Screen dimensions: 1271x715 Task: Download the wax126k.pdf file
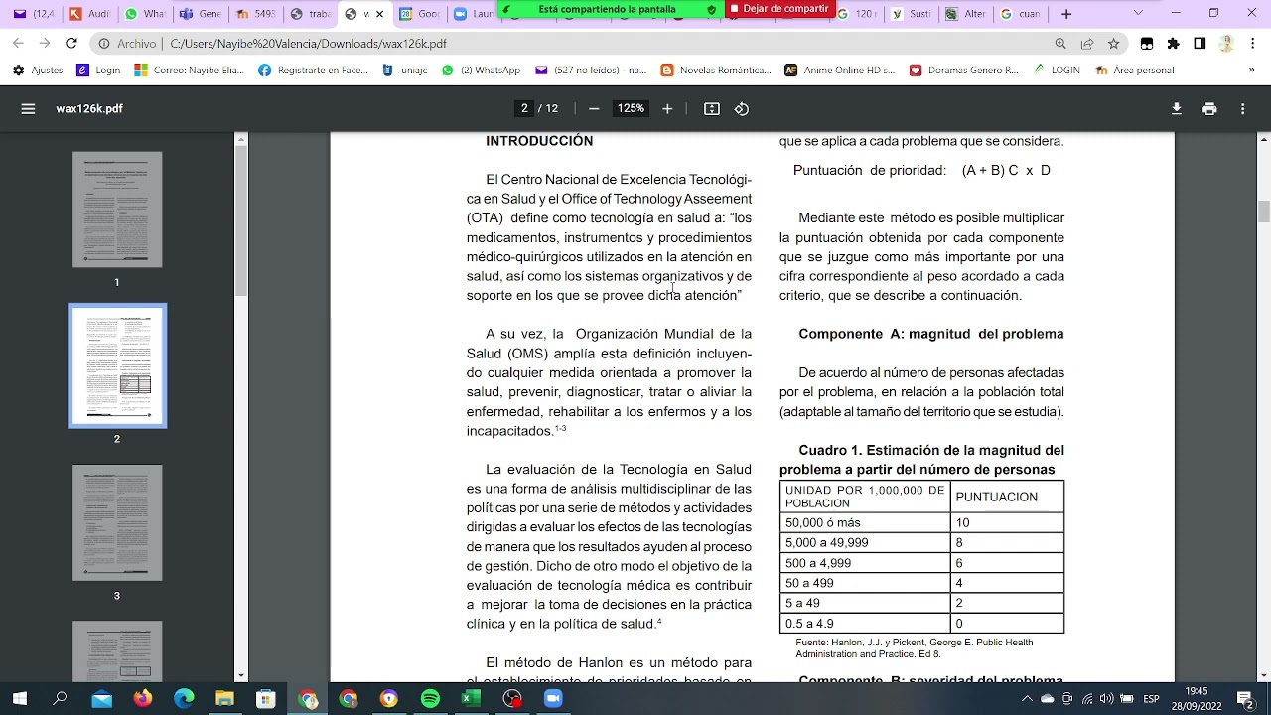click(1177, 109)
